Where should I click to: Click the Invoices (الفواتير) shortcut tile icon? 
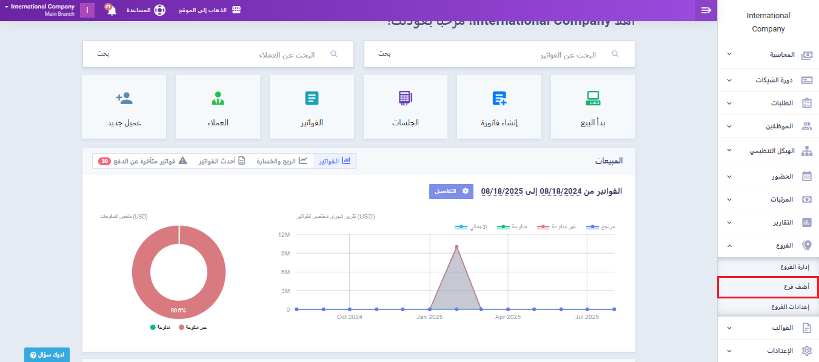click(x=312, y=98)
